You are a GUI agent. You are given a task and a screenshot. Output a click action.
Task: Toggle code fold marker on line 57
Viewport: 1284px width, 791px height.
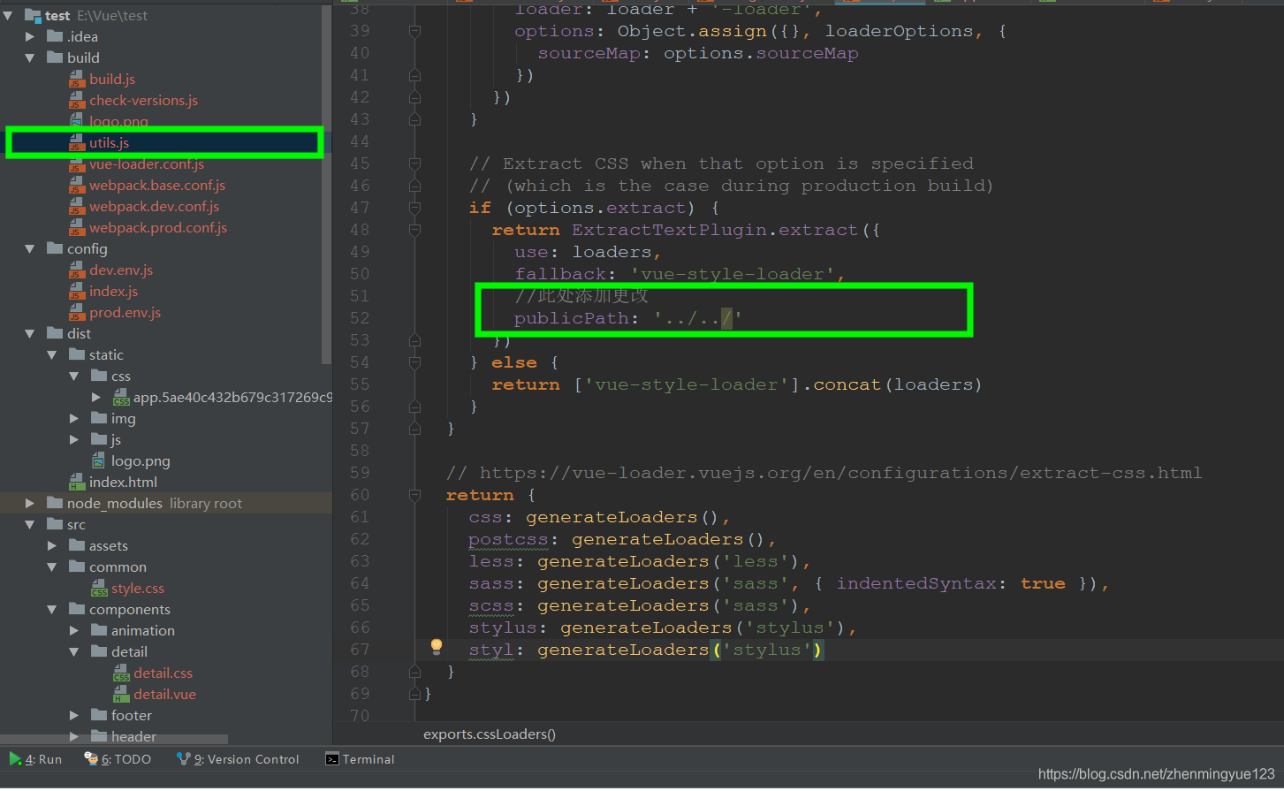tap(414, 429)
